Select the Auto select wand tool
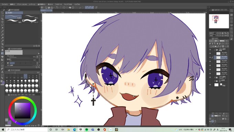234x132 pixels. (2, 28)
